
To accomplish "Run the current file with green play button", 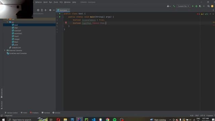I will (x=192, y=6).
